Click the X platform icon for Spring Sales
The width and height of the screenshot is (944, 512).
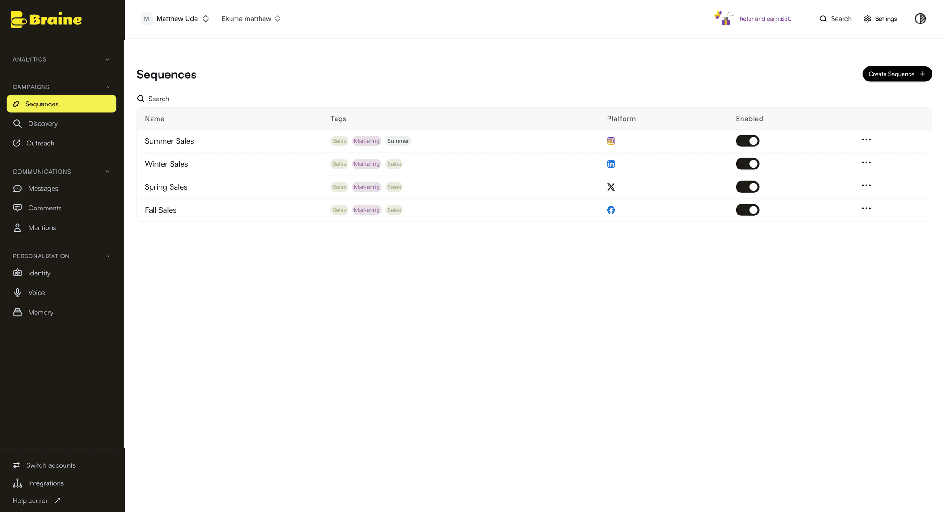tap(611, 187)
